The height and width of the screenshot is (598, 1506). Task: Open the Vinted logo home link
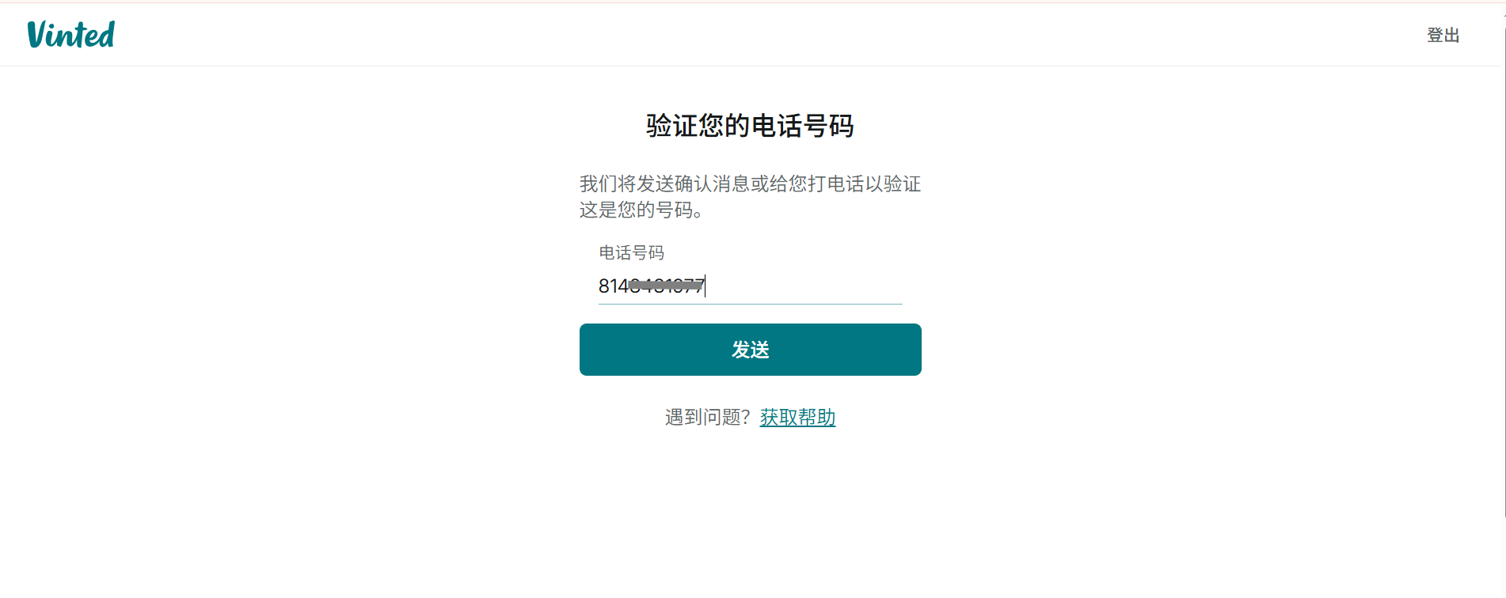point(71,35)
